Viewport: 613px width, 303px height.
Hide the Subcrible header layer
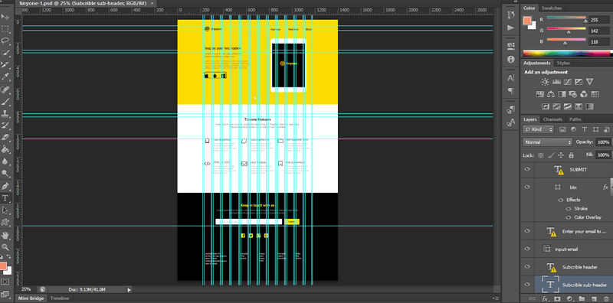coord(527,266)
